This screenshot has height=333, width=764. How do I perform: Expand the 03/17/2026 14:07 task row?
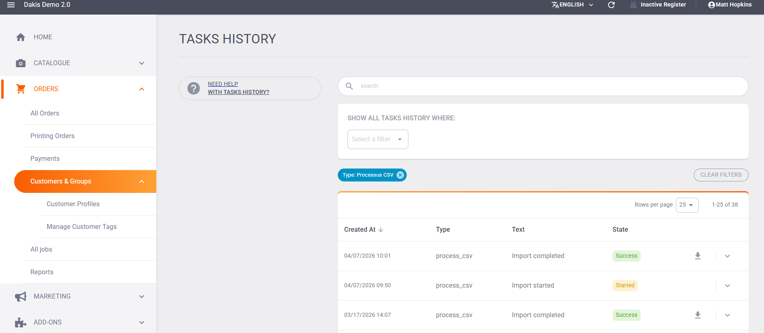[x=727, y=315]
